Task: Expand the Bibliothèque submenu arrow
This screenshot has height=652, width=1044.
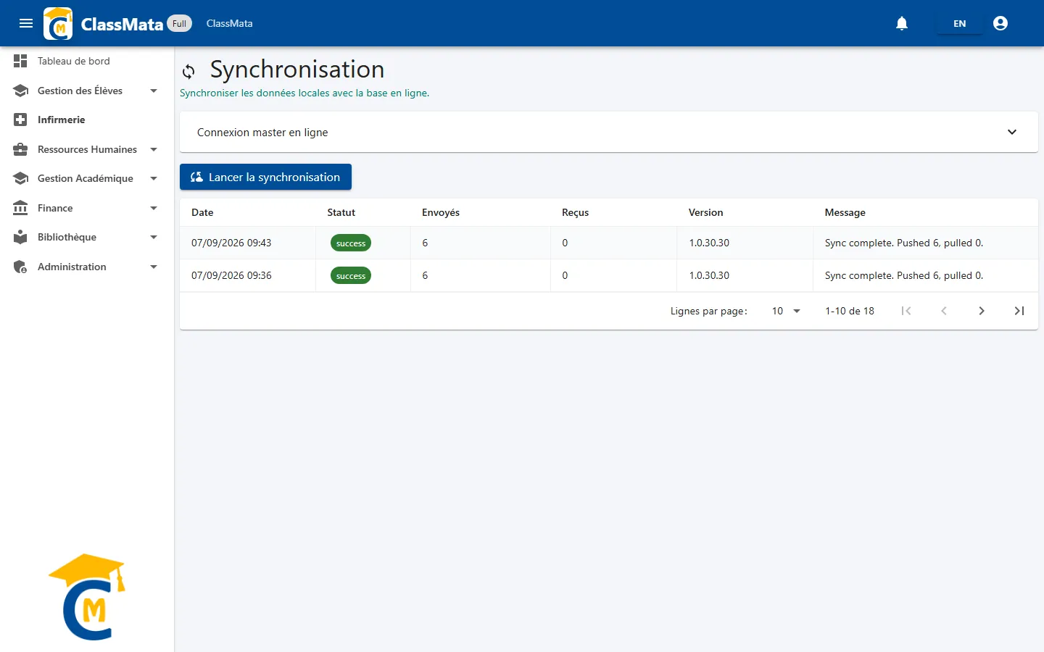Action: click(154, 237)
